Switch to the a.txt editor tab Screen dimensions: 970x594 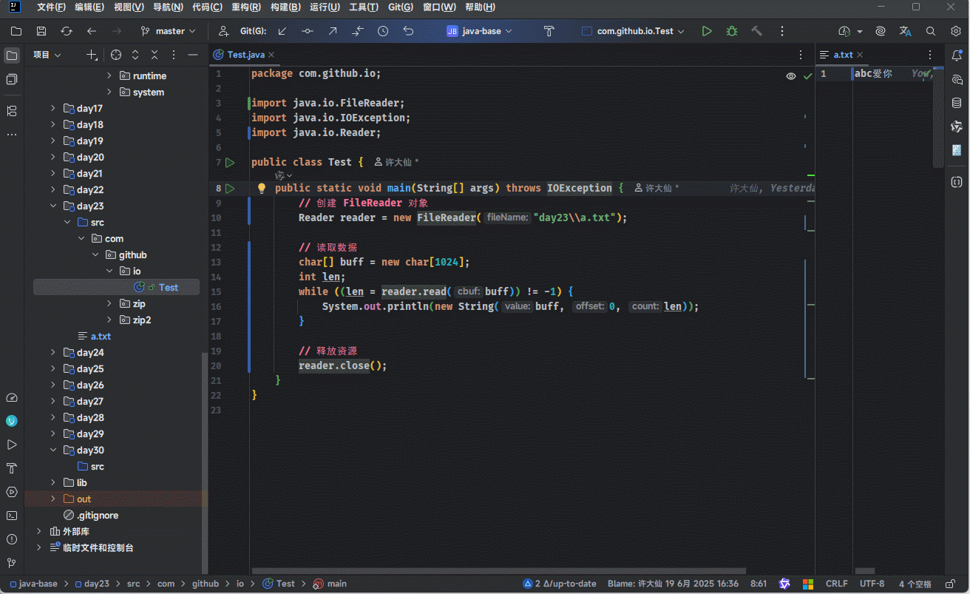(843, 55)
